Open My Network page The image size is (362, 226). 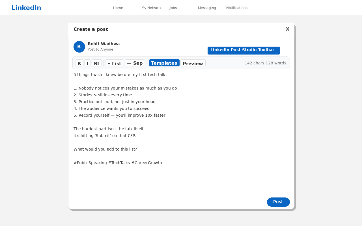151,8
